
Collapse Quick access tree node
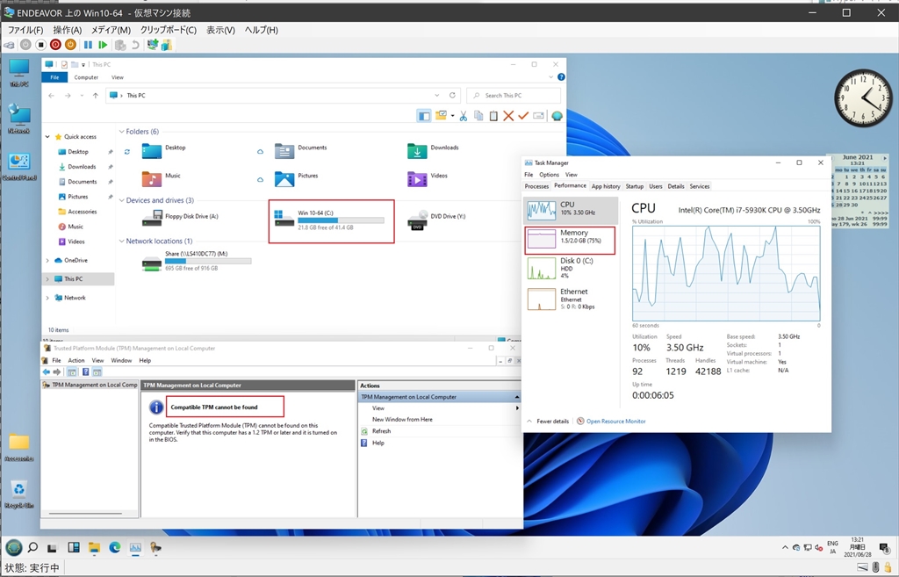click(x=47, y=136)
